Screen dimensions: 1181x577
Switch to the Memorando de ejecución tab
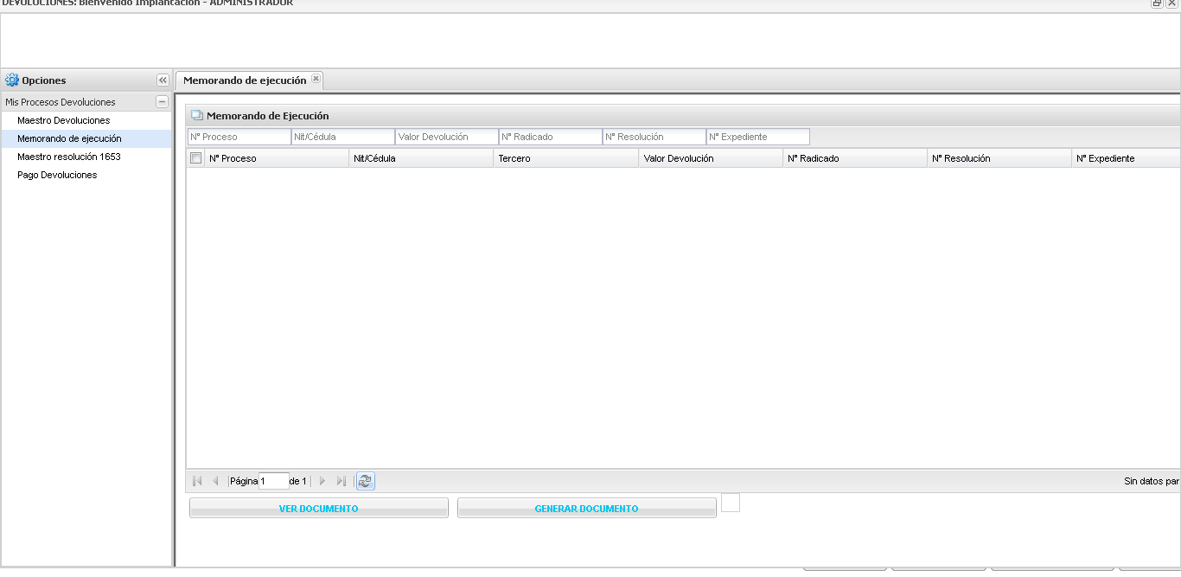click(244, 80)
